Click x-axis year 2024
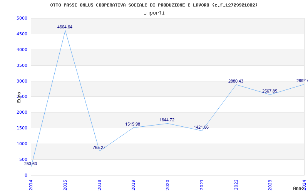Viewport: 308px width, 192px height. coord(305,185)
